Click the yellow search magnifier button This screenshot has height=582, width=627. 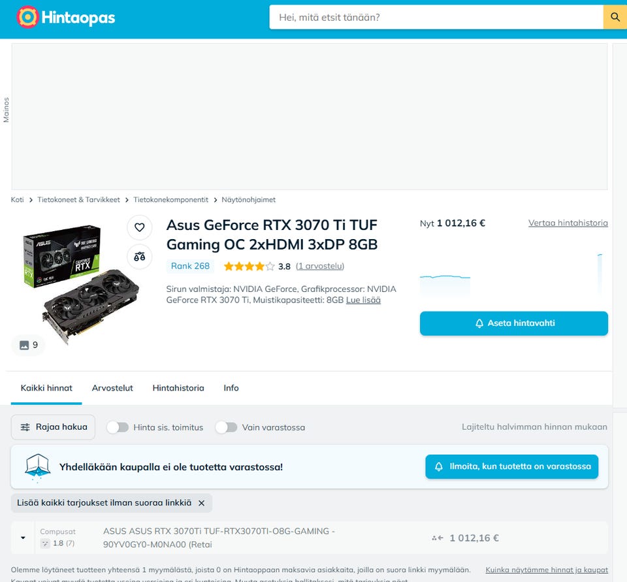[615, 17]
